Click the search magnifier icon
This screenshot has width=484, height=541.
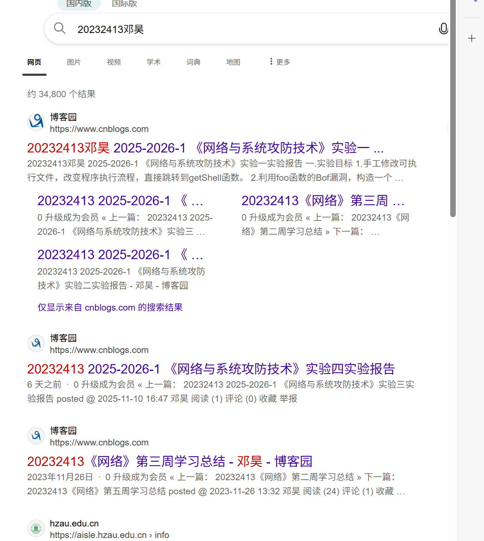(x=59, y=28)
